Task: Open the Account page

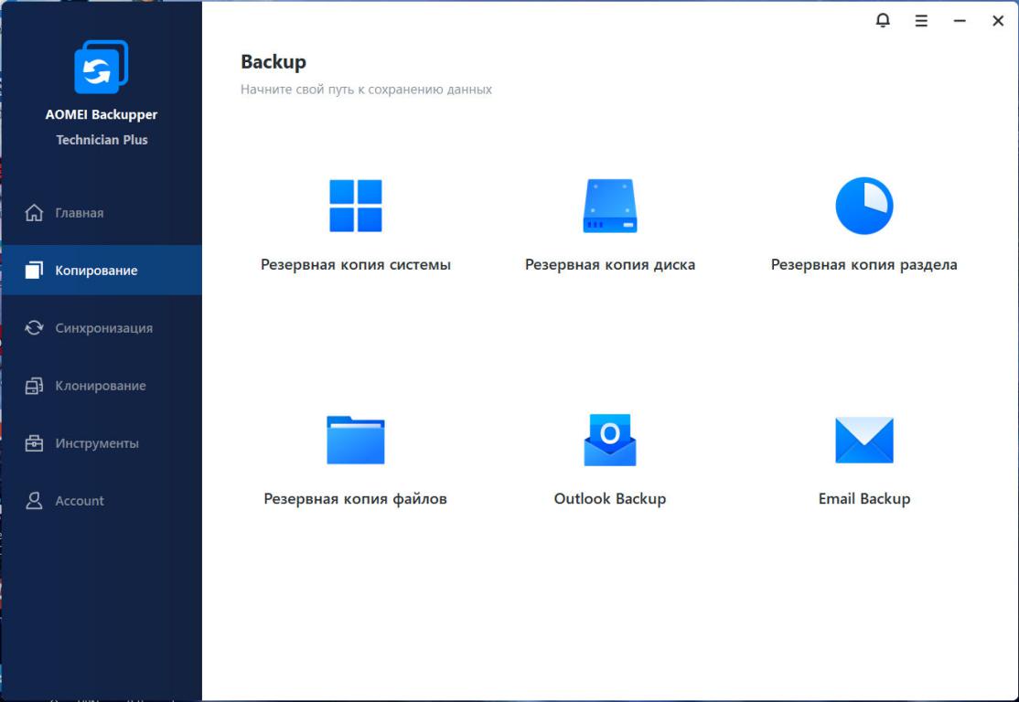Action: click(79, 501)
